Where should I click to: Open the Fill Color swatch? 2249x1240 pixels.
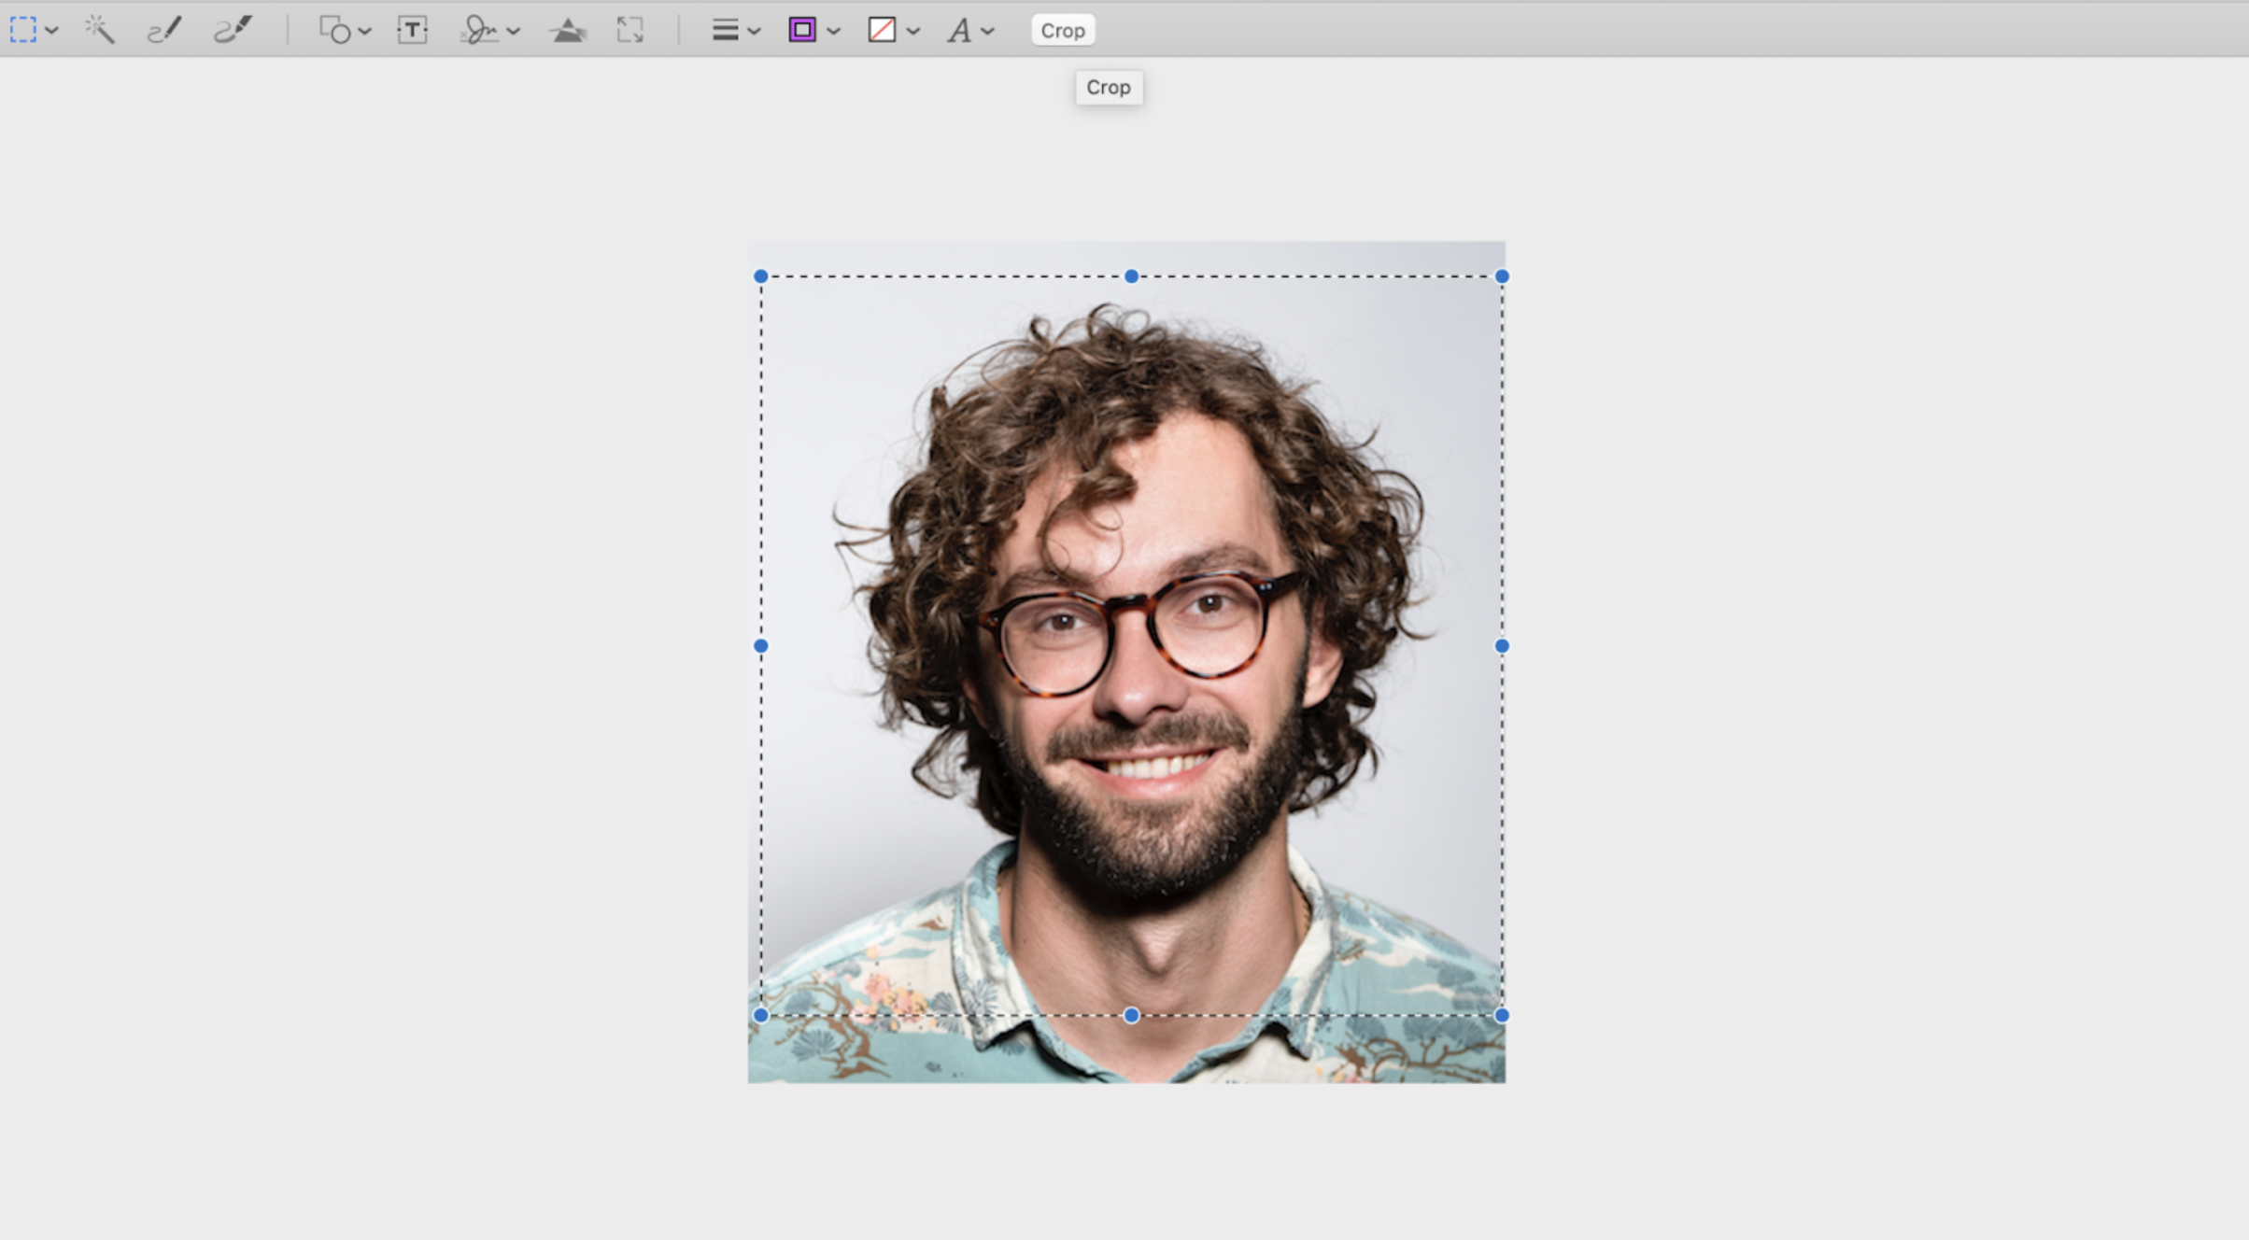(x=882, y=30)
